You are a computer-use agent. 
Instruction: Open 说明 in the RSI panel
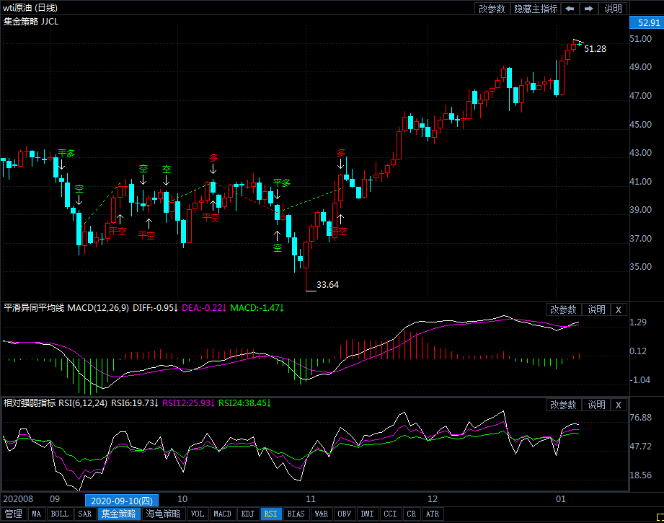tap(596, 405)
